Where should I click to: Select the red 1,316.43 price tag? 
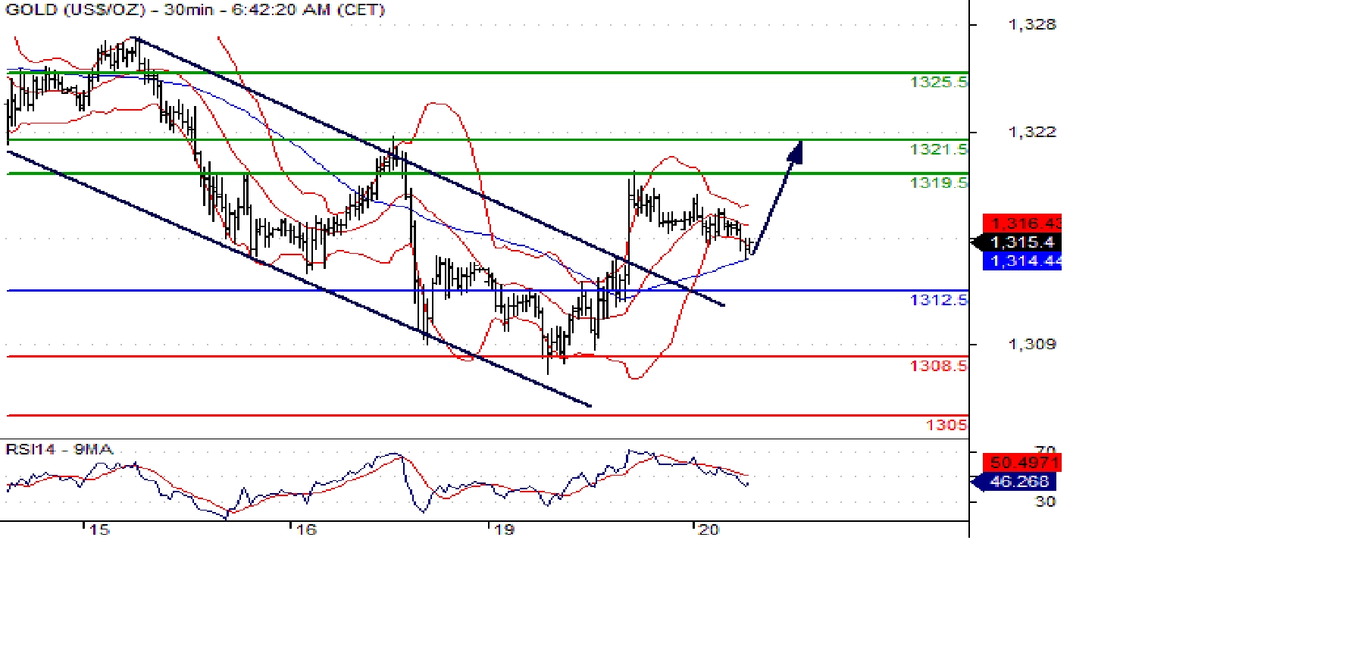[x=1023, y=223]
